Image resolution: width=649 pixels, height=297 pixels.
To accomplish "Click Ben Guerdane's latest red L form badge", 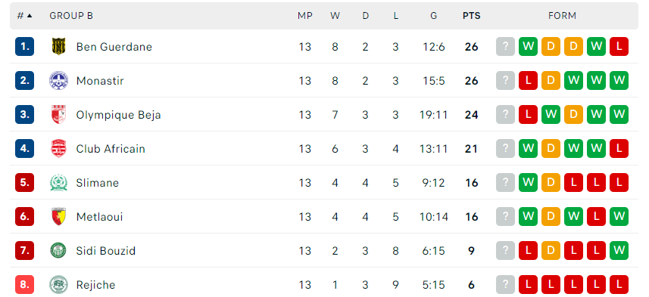I will click(x=619, y=47).
